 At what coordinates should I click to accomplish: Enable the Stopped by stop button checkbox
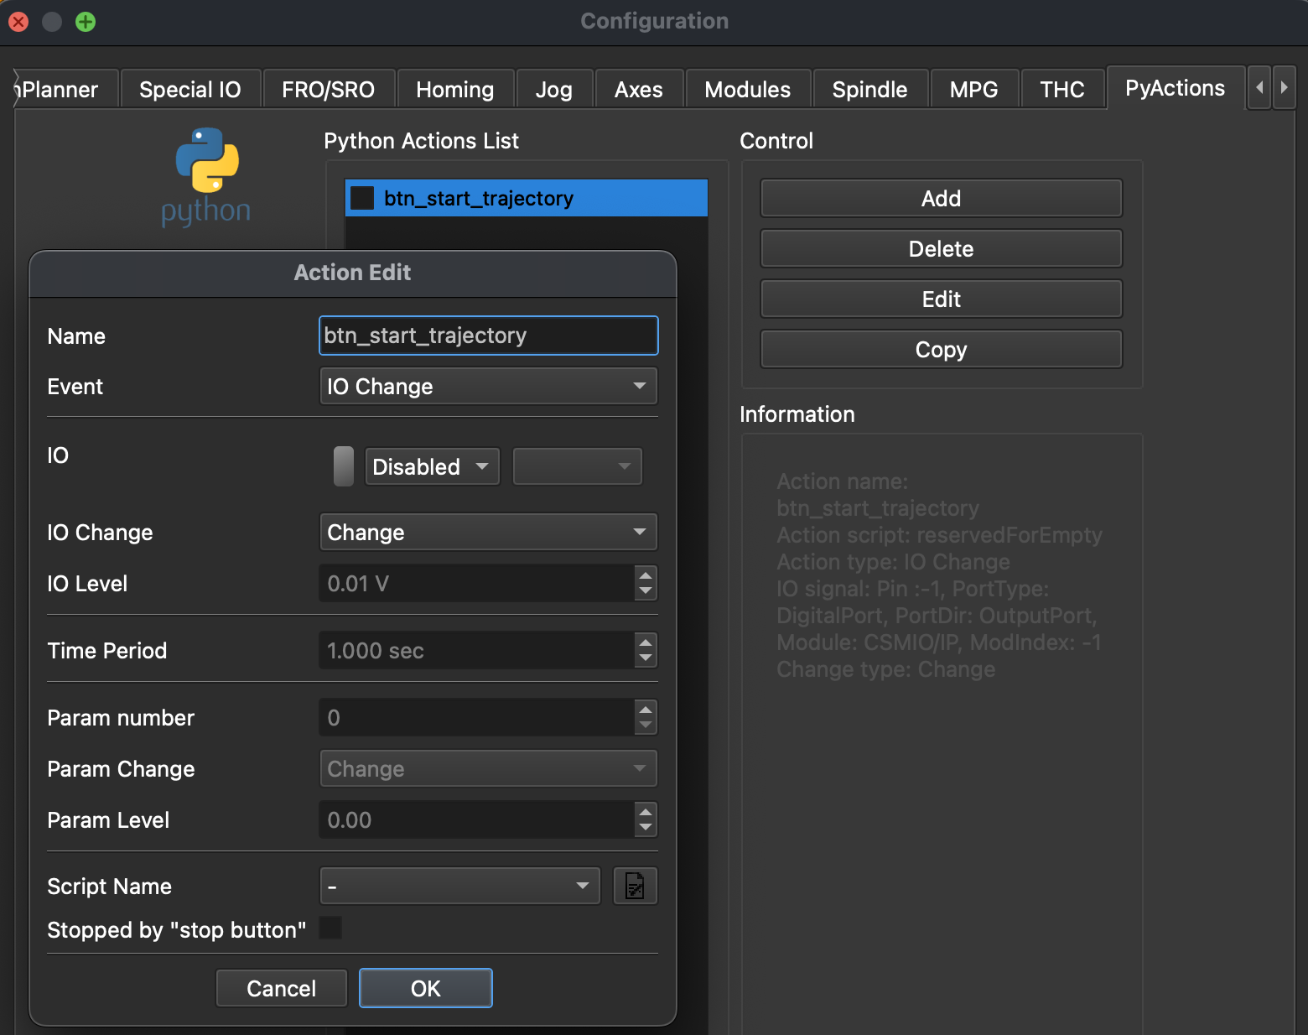click(330, 928)
